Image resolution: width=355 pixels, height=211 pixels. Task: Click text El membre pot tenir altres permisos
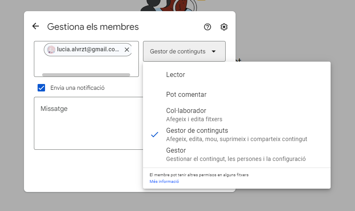click(x=199, y=175)
